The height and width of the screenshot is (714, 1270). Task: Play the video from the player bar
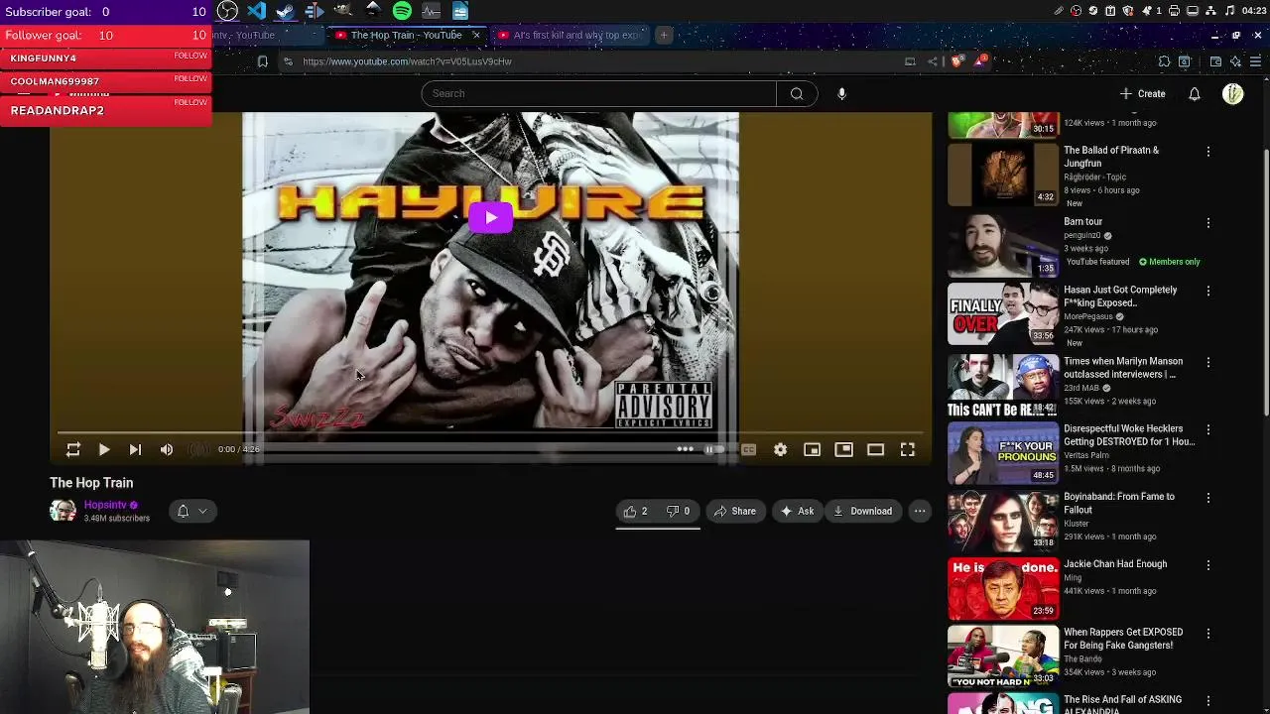104,449
